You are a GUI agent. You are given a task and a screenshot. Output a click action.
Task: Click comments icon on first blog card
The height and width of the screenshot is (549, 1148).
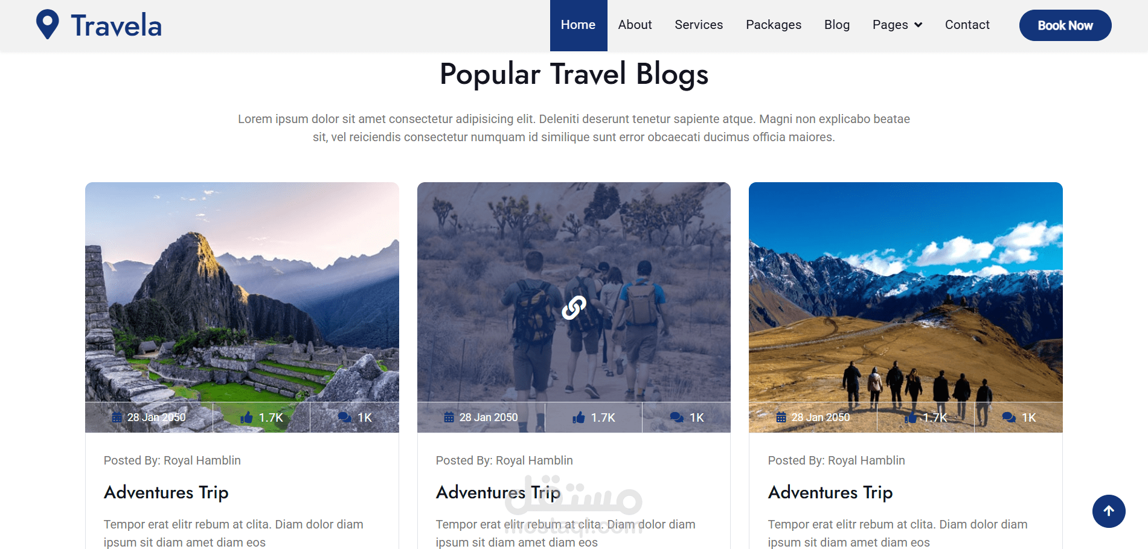pyautogui.click(x=345, y=417)
